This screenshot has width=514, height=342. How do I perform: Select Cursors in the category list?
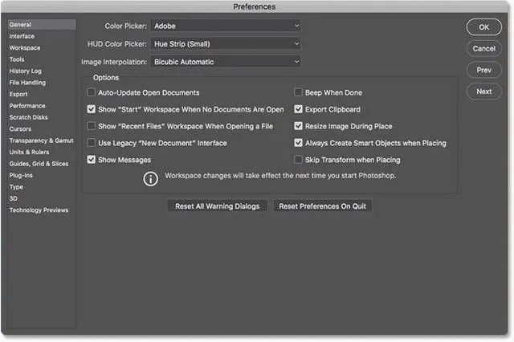(x=20, y=129)
